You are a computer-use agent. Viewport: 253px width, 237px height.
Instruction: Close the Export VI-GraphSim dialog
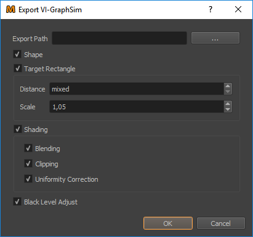click(238, 9)
